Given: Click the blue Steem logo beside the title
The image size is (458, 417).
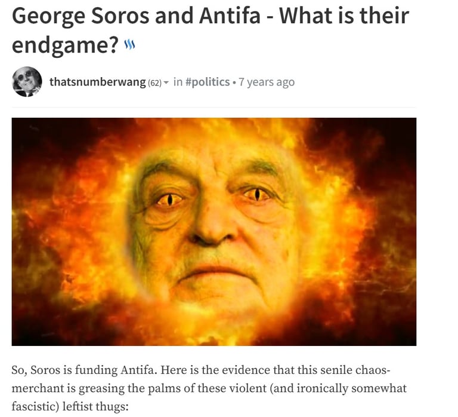Looking at the screenshot, I should point(129,45).
